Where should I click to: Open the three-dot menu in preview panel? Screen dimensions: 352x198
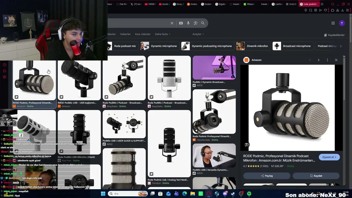click(x=327, y=60)
